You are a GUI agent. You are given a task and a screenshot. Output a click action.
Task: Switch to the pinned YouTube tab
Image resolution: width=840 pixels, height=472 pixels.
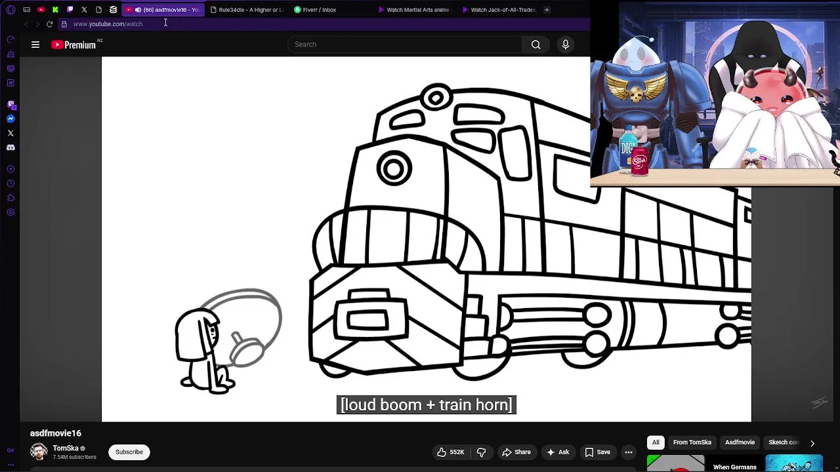41,10
